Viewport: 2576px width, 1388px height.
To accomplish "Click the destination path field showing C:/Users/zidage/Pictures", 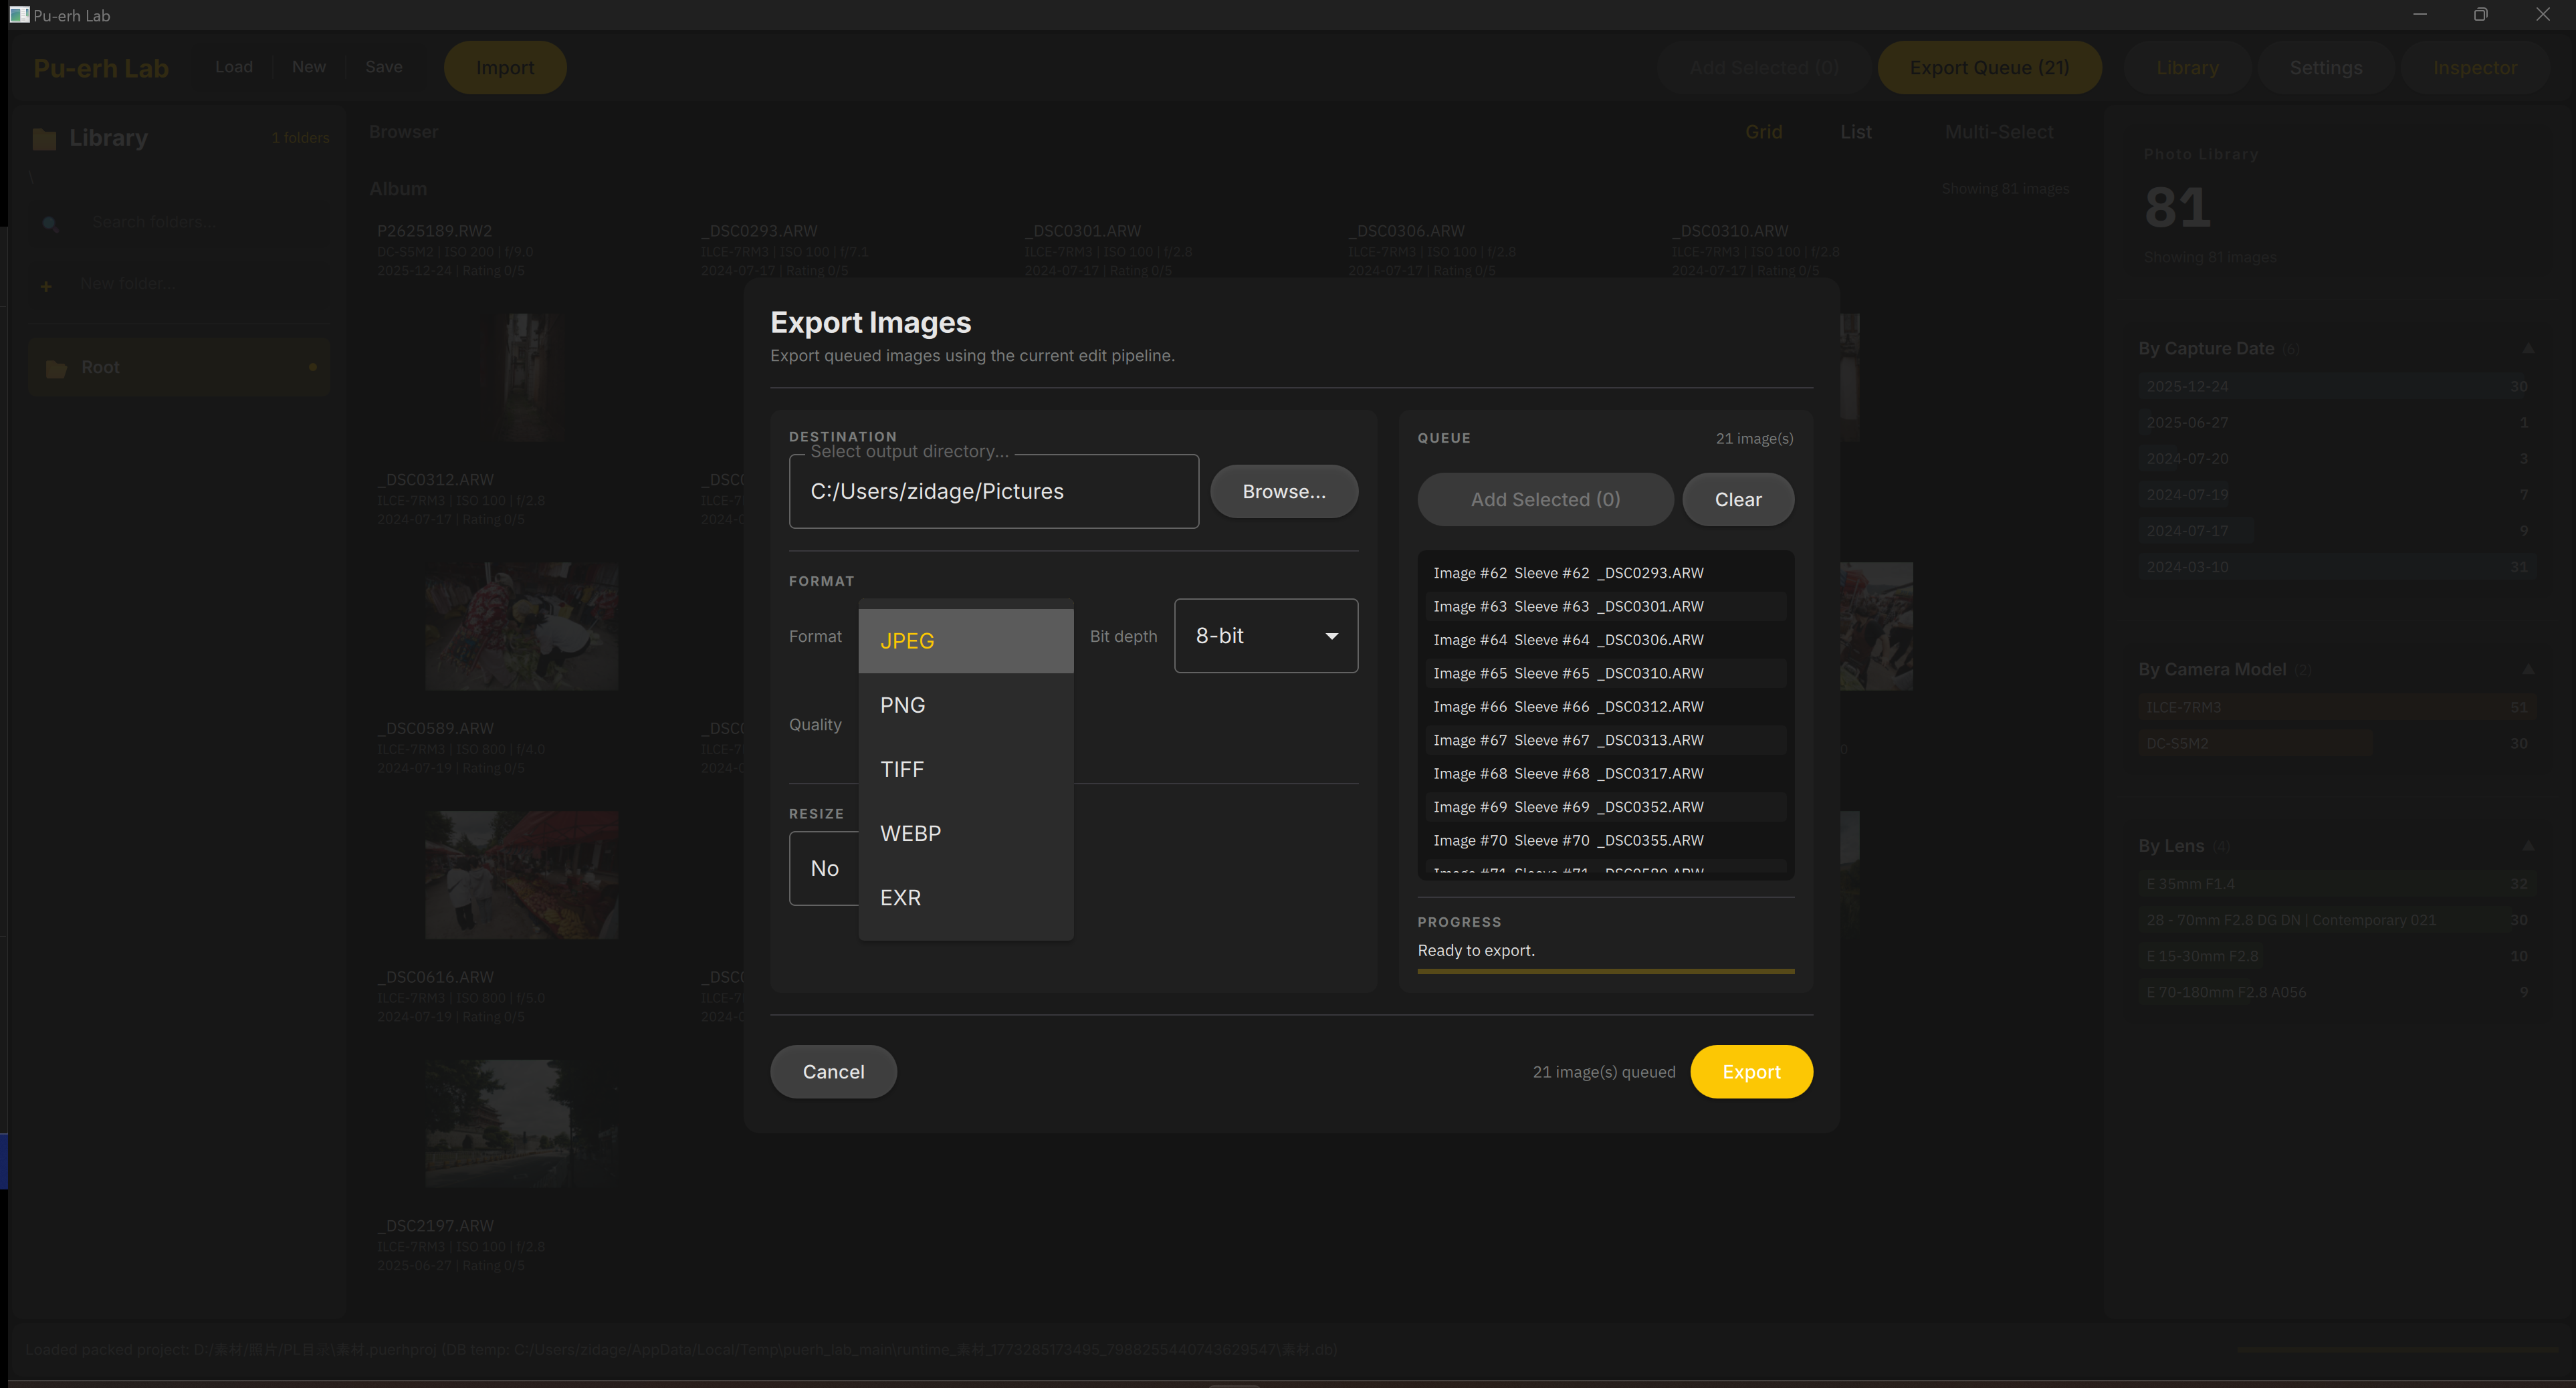I will 993,491.
